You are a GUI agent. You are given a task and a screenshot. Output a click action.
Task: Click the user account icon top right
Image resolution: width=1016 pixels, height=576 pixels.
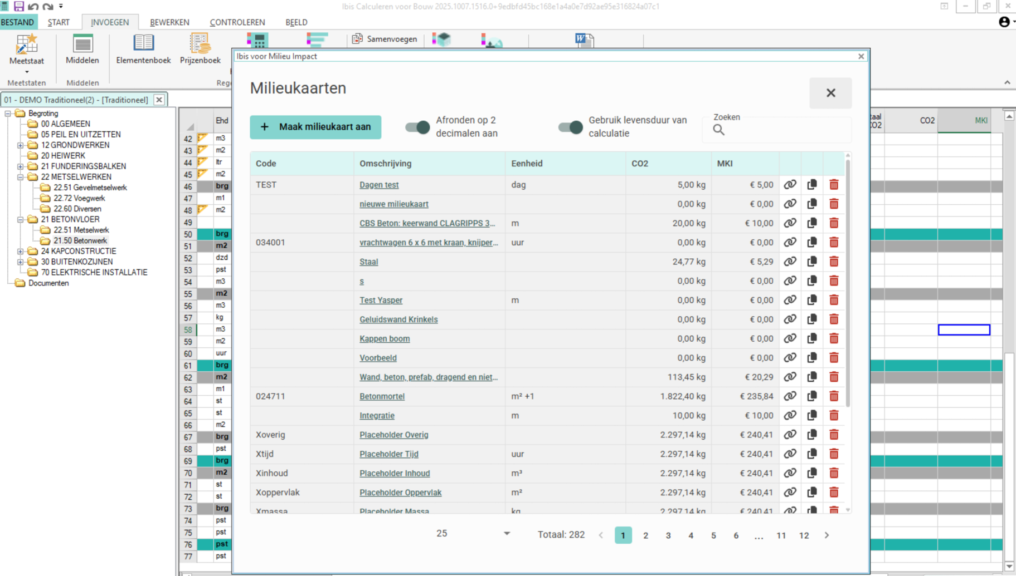tap(1004, 22)
